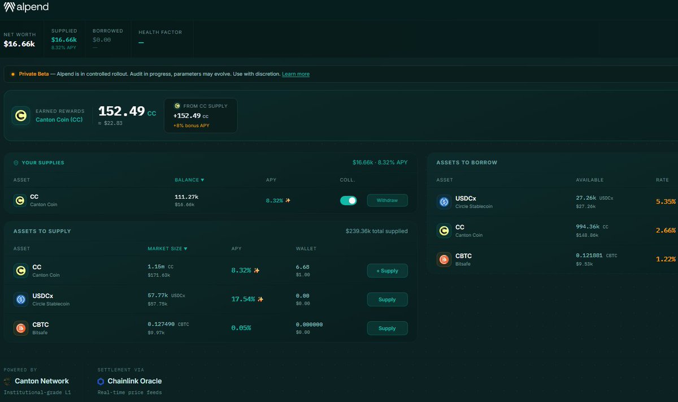Image resolution: width=678 pixels, height=402 pixels.
Task: Open the Learn more link
Action: [295, 74]
